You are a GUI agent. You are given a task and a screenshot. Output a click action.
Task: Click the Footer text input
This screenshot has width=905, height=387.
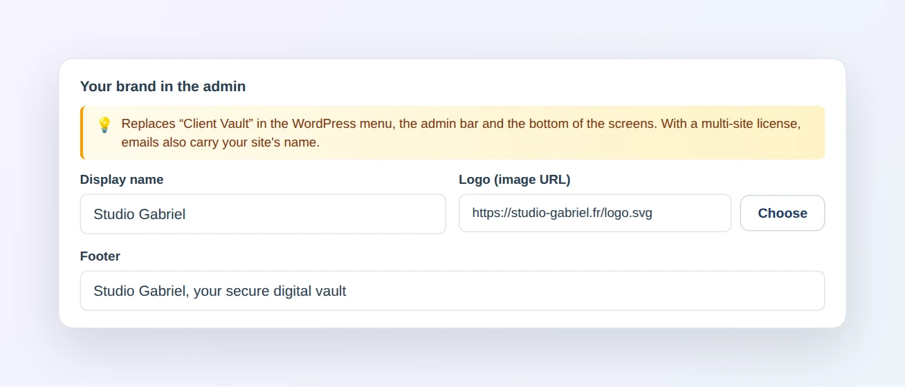coord(452,291)
